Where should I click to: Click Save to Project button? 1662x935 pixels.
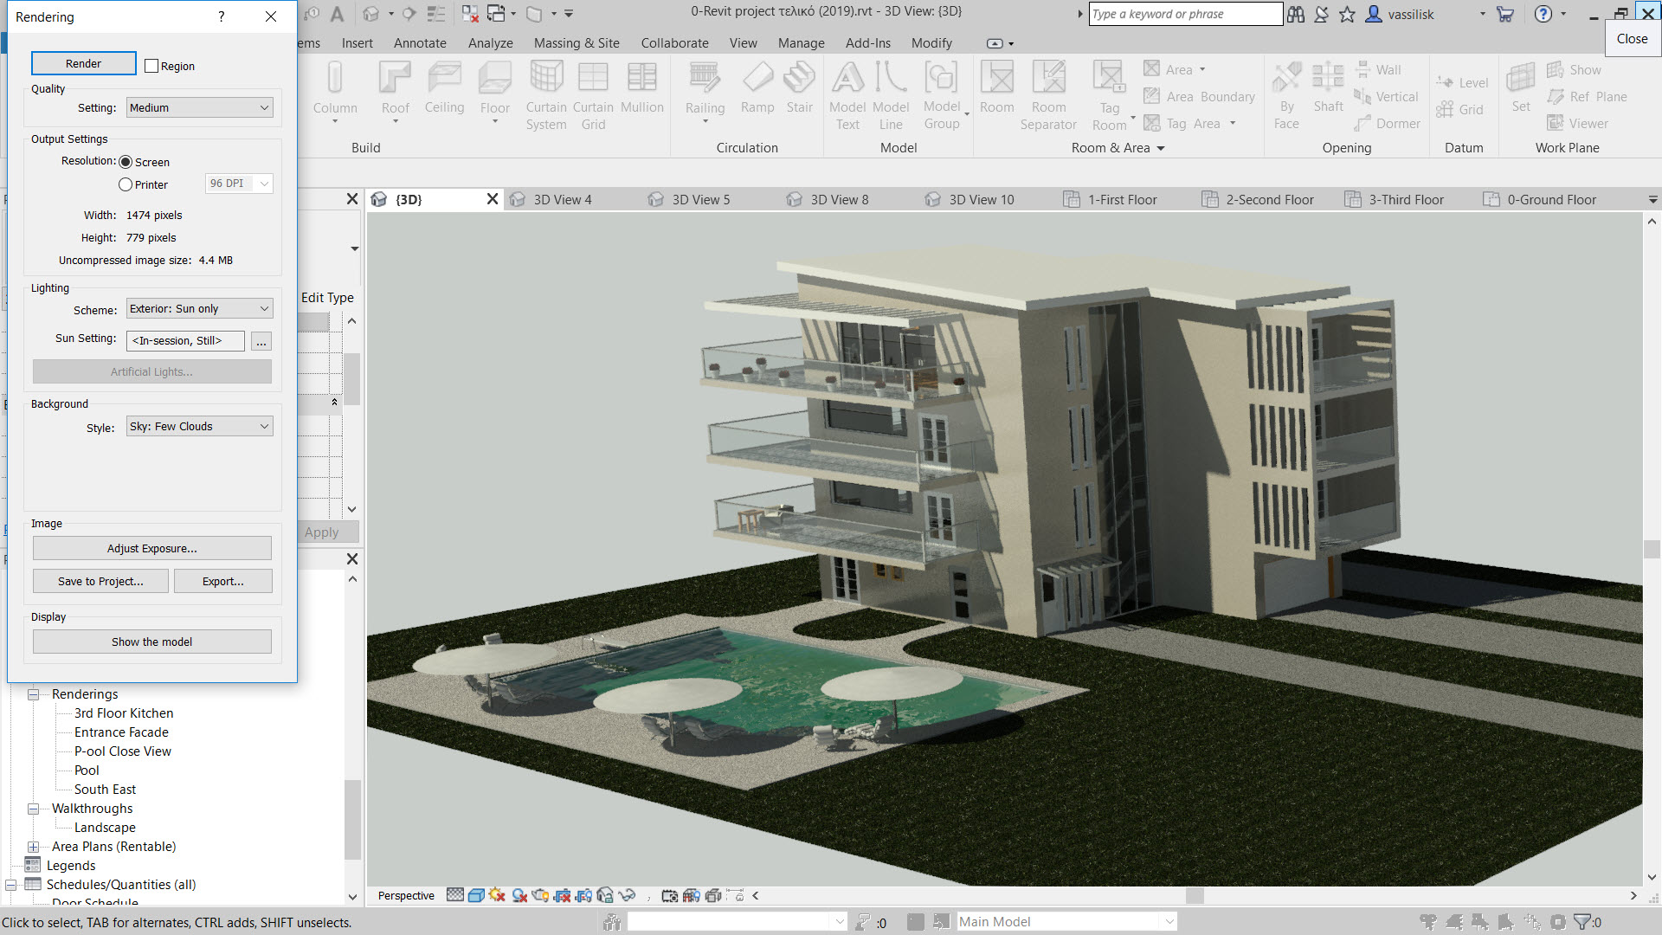tap(100, 581)
